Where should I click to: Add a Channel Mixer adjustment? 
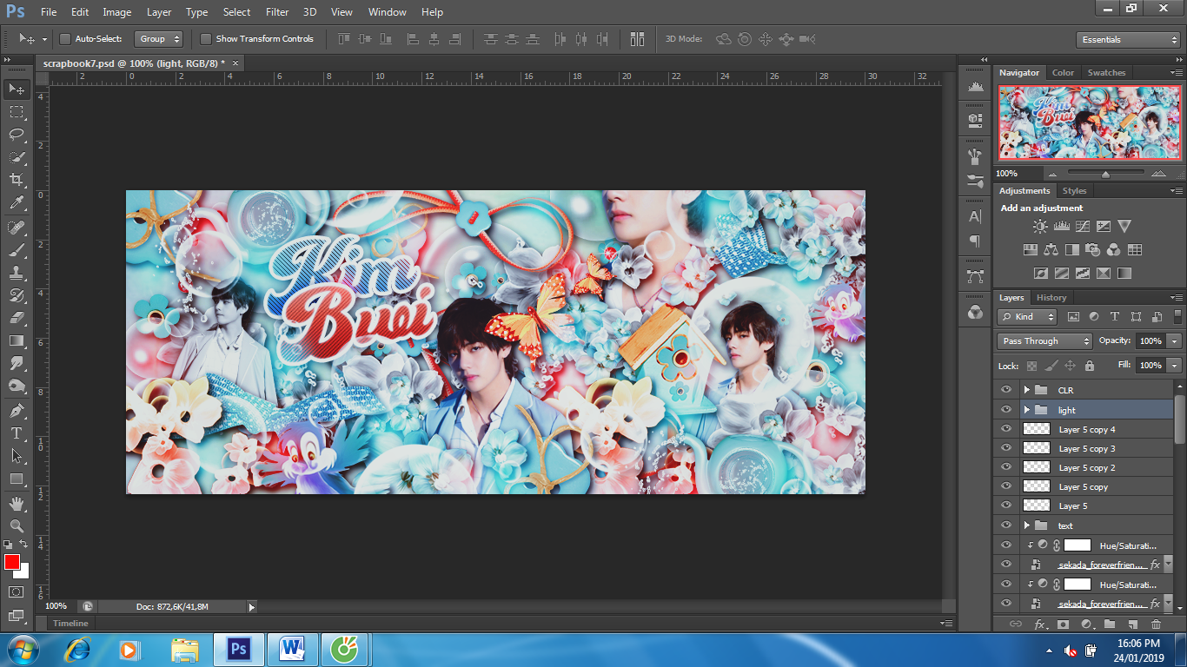tap(1113, 249)
